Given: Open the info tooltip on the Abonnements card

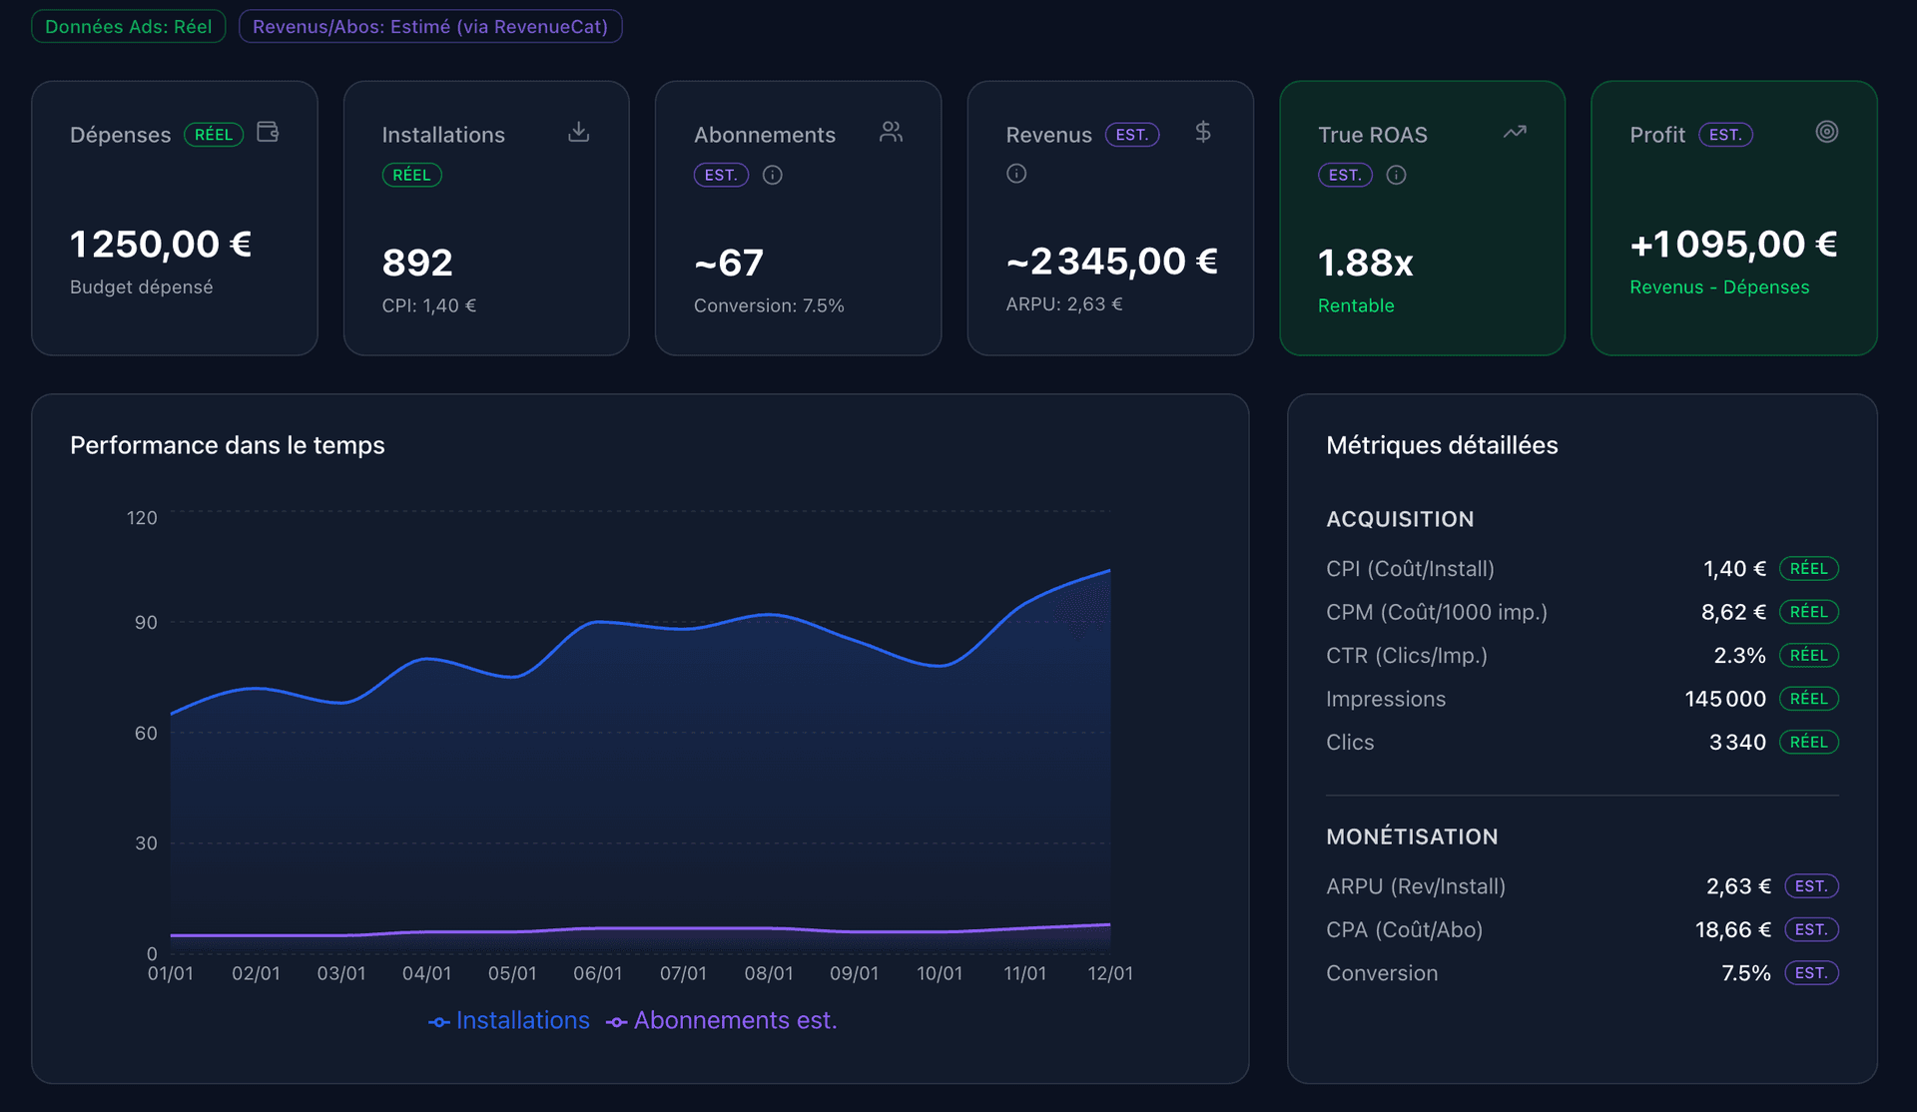Looking at the screenshot, I should 773,175.
